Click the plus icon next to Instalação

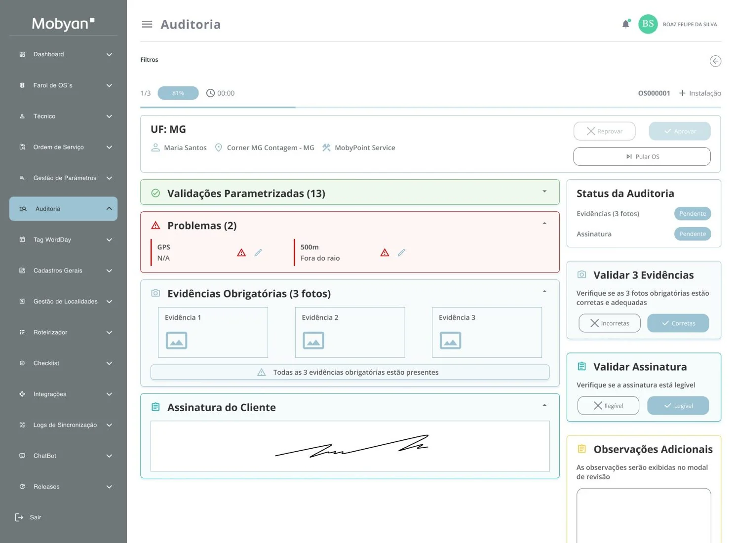[x=682, y=93]
